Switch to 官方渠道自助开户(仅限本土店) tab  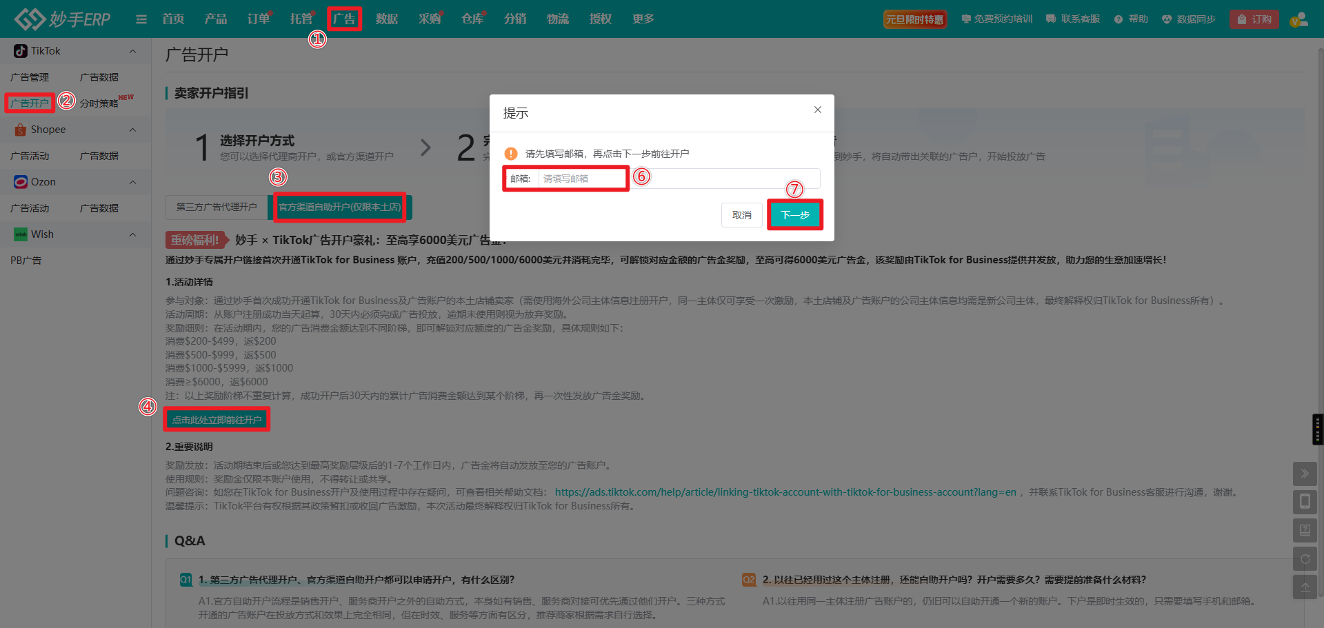[x=340, y=207]
